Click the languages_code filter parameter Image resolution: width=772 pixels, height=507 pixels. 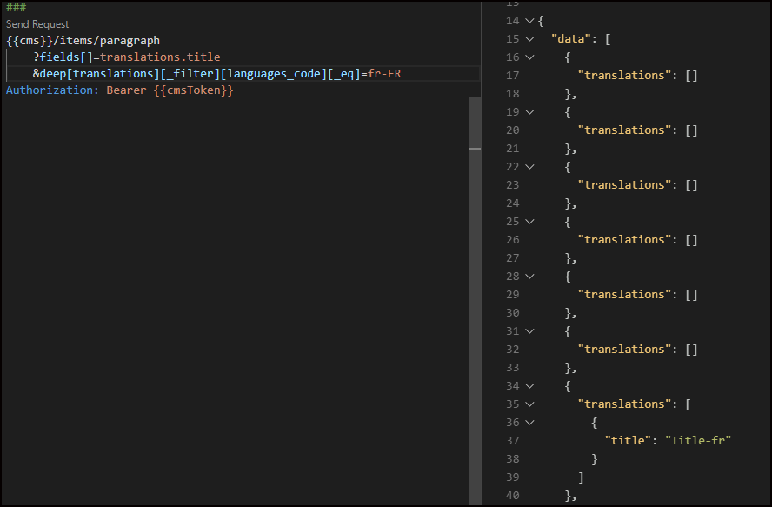pos(274,74)
